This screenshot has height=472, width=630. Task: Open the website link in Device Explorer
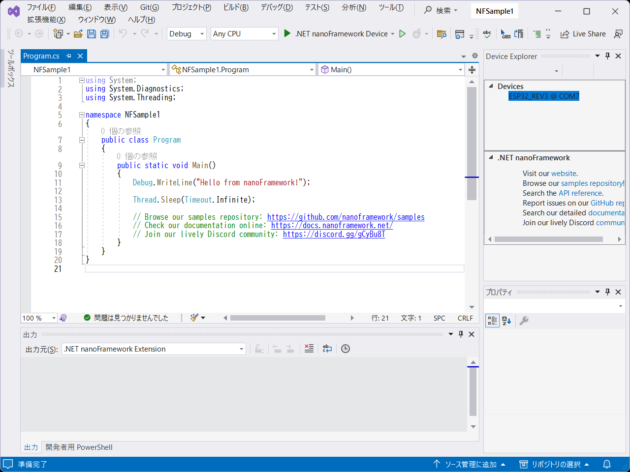tap(564, 174)
